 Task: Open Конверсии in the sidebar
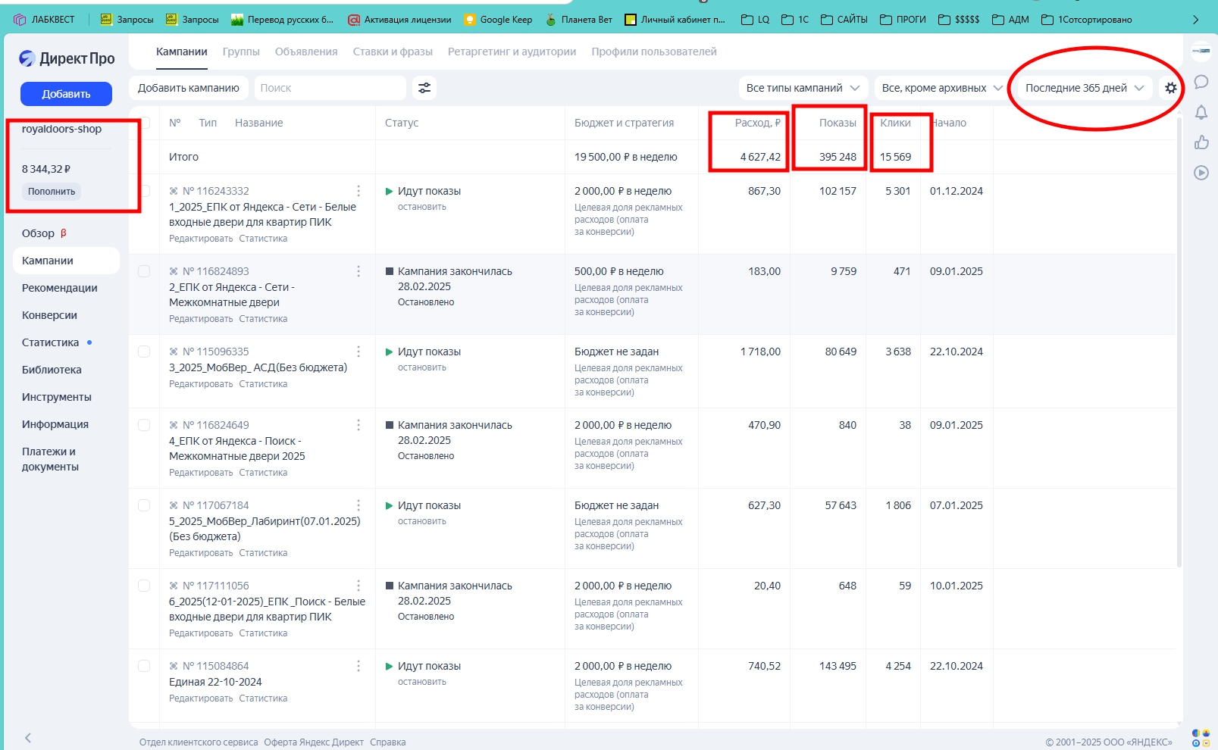tap(49, 315)
